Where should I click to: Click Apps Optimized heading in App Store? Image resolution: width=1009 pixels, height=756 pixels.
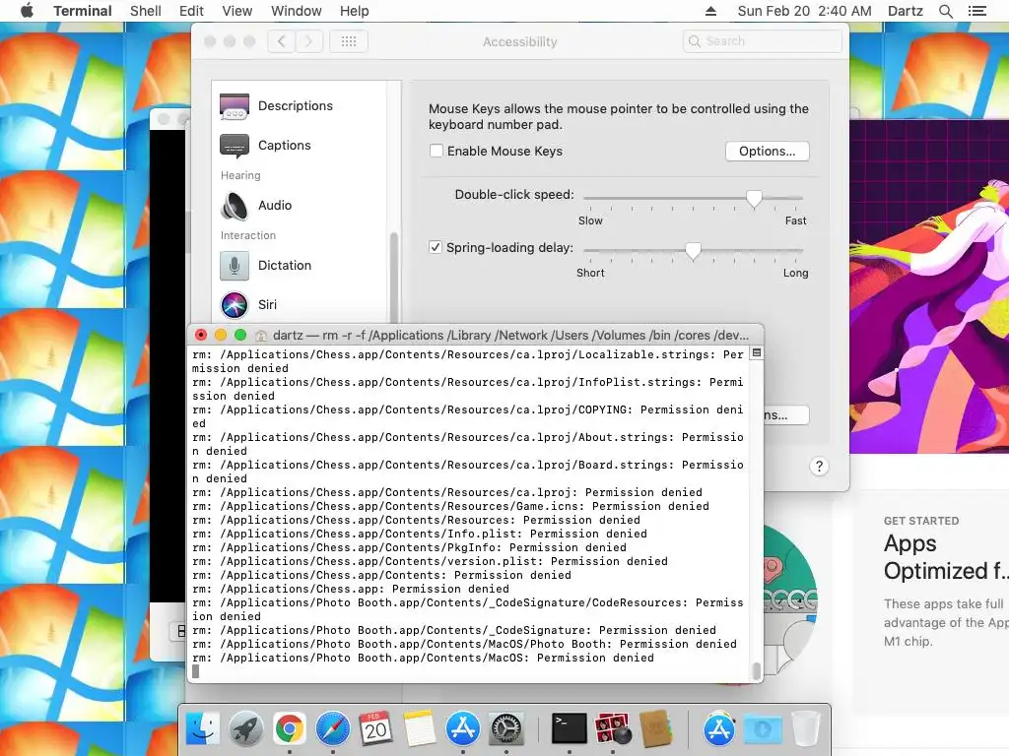[945, 557]
